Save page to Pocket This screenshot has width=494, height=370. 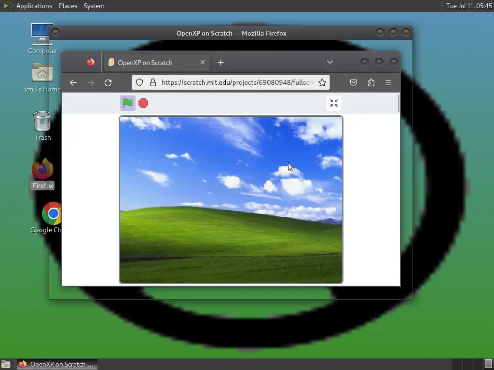tap(354, 82)
